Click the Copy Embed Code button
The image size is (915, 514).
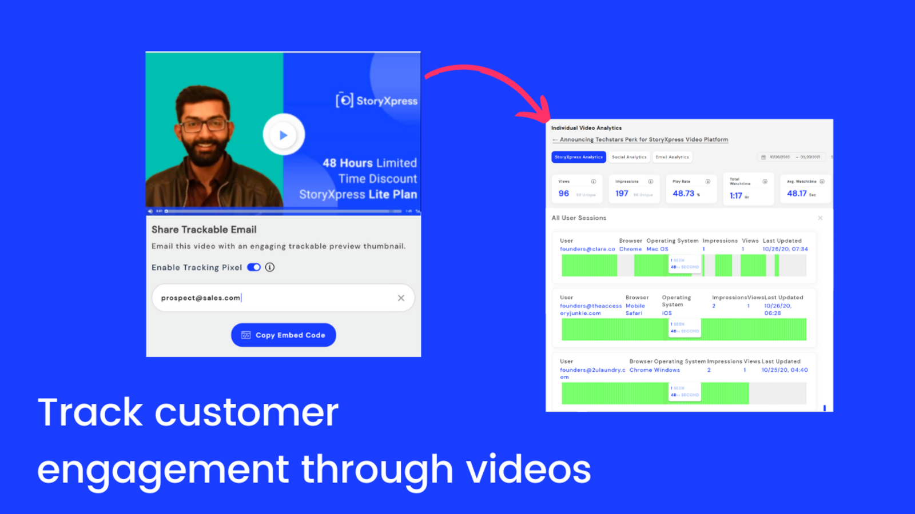(x=283, y=335)
